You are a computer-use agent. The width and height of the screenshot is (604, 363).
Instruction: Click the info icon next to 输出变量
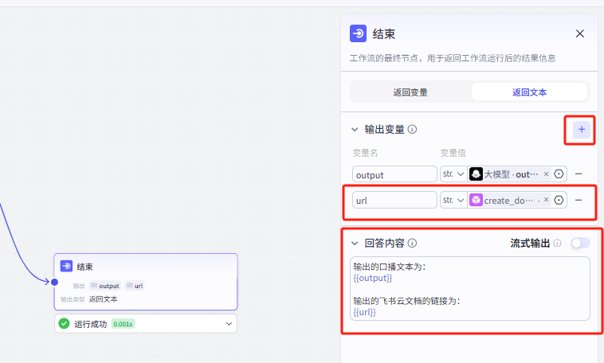413,129
